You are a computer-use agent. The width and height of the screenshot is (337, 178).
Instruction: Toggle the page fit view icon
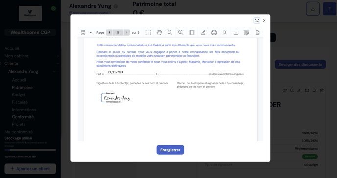[192, 33]
